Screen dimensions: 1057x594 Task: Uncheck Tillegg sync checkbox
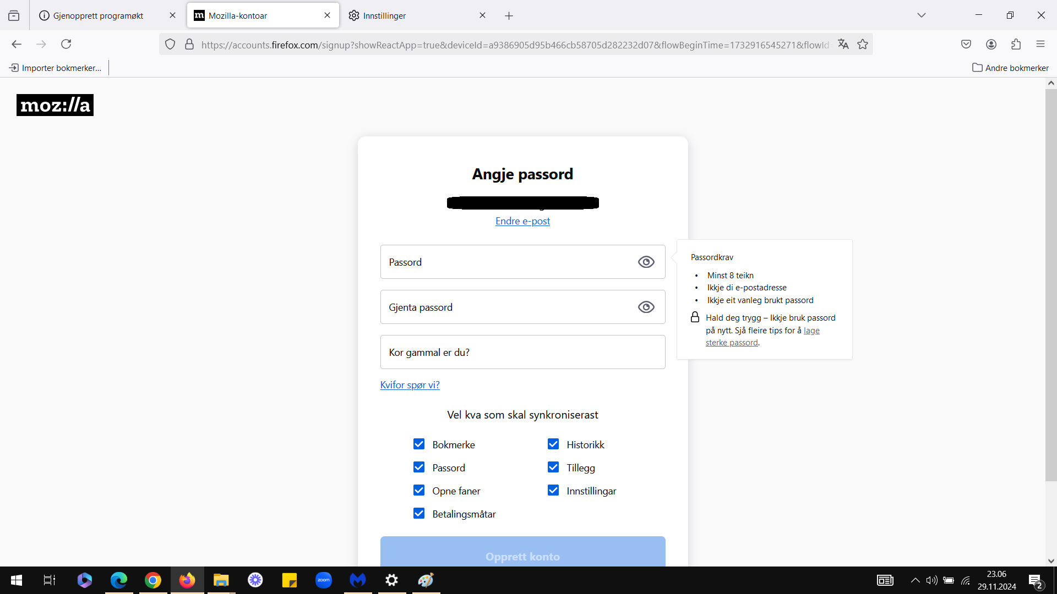pyautogui.click(x=553, y=467)
